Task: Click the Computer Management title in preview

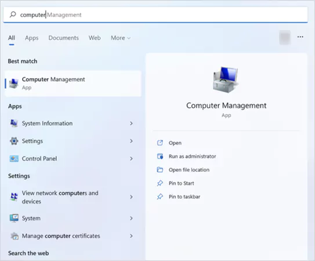Action: (226, 106)
